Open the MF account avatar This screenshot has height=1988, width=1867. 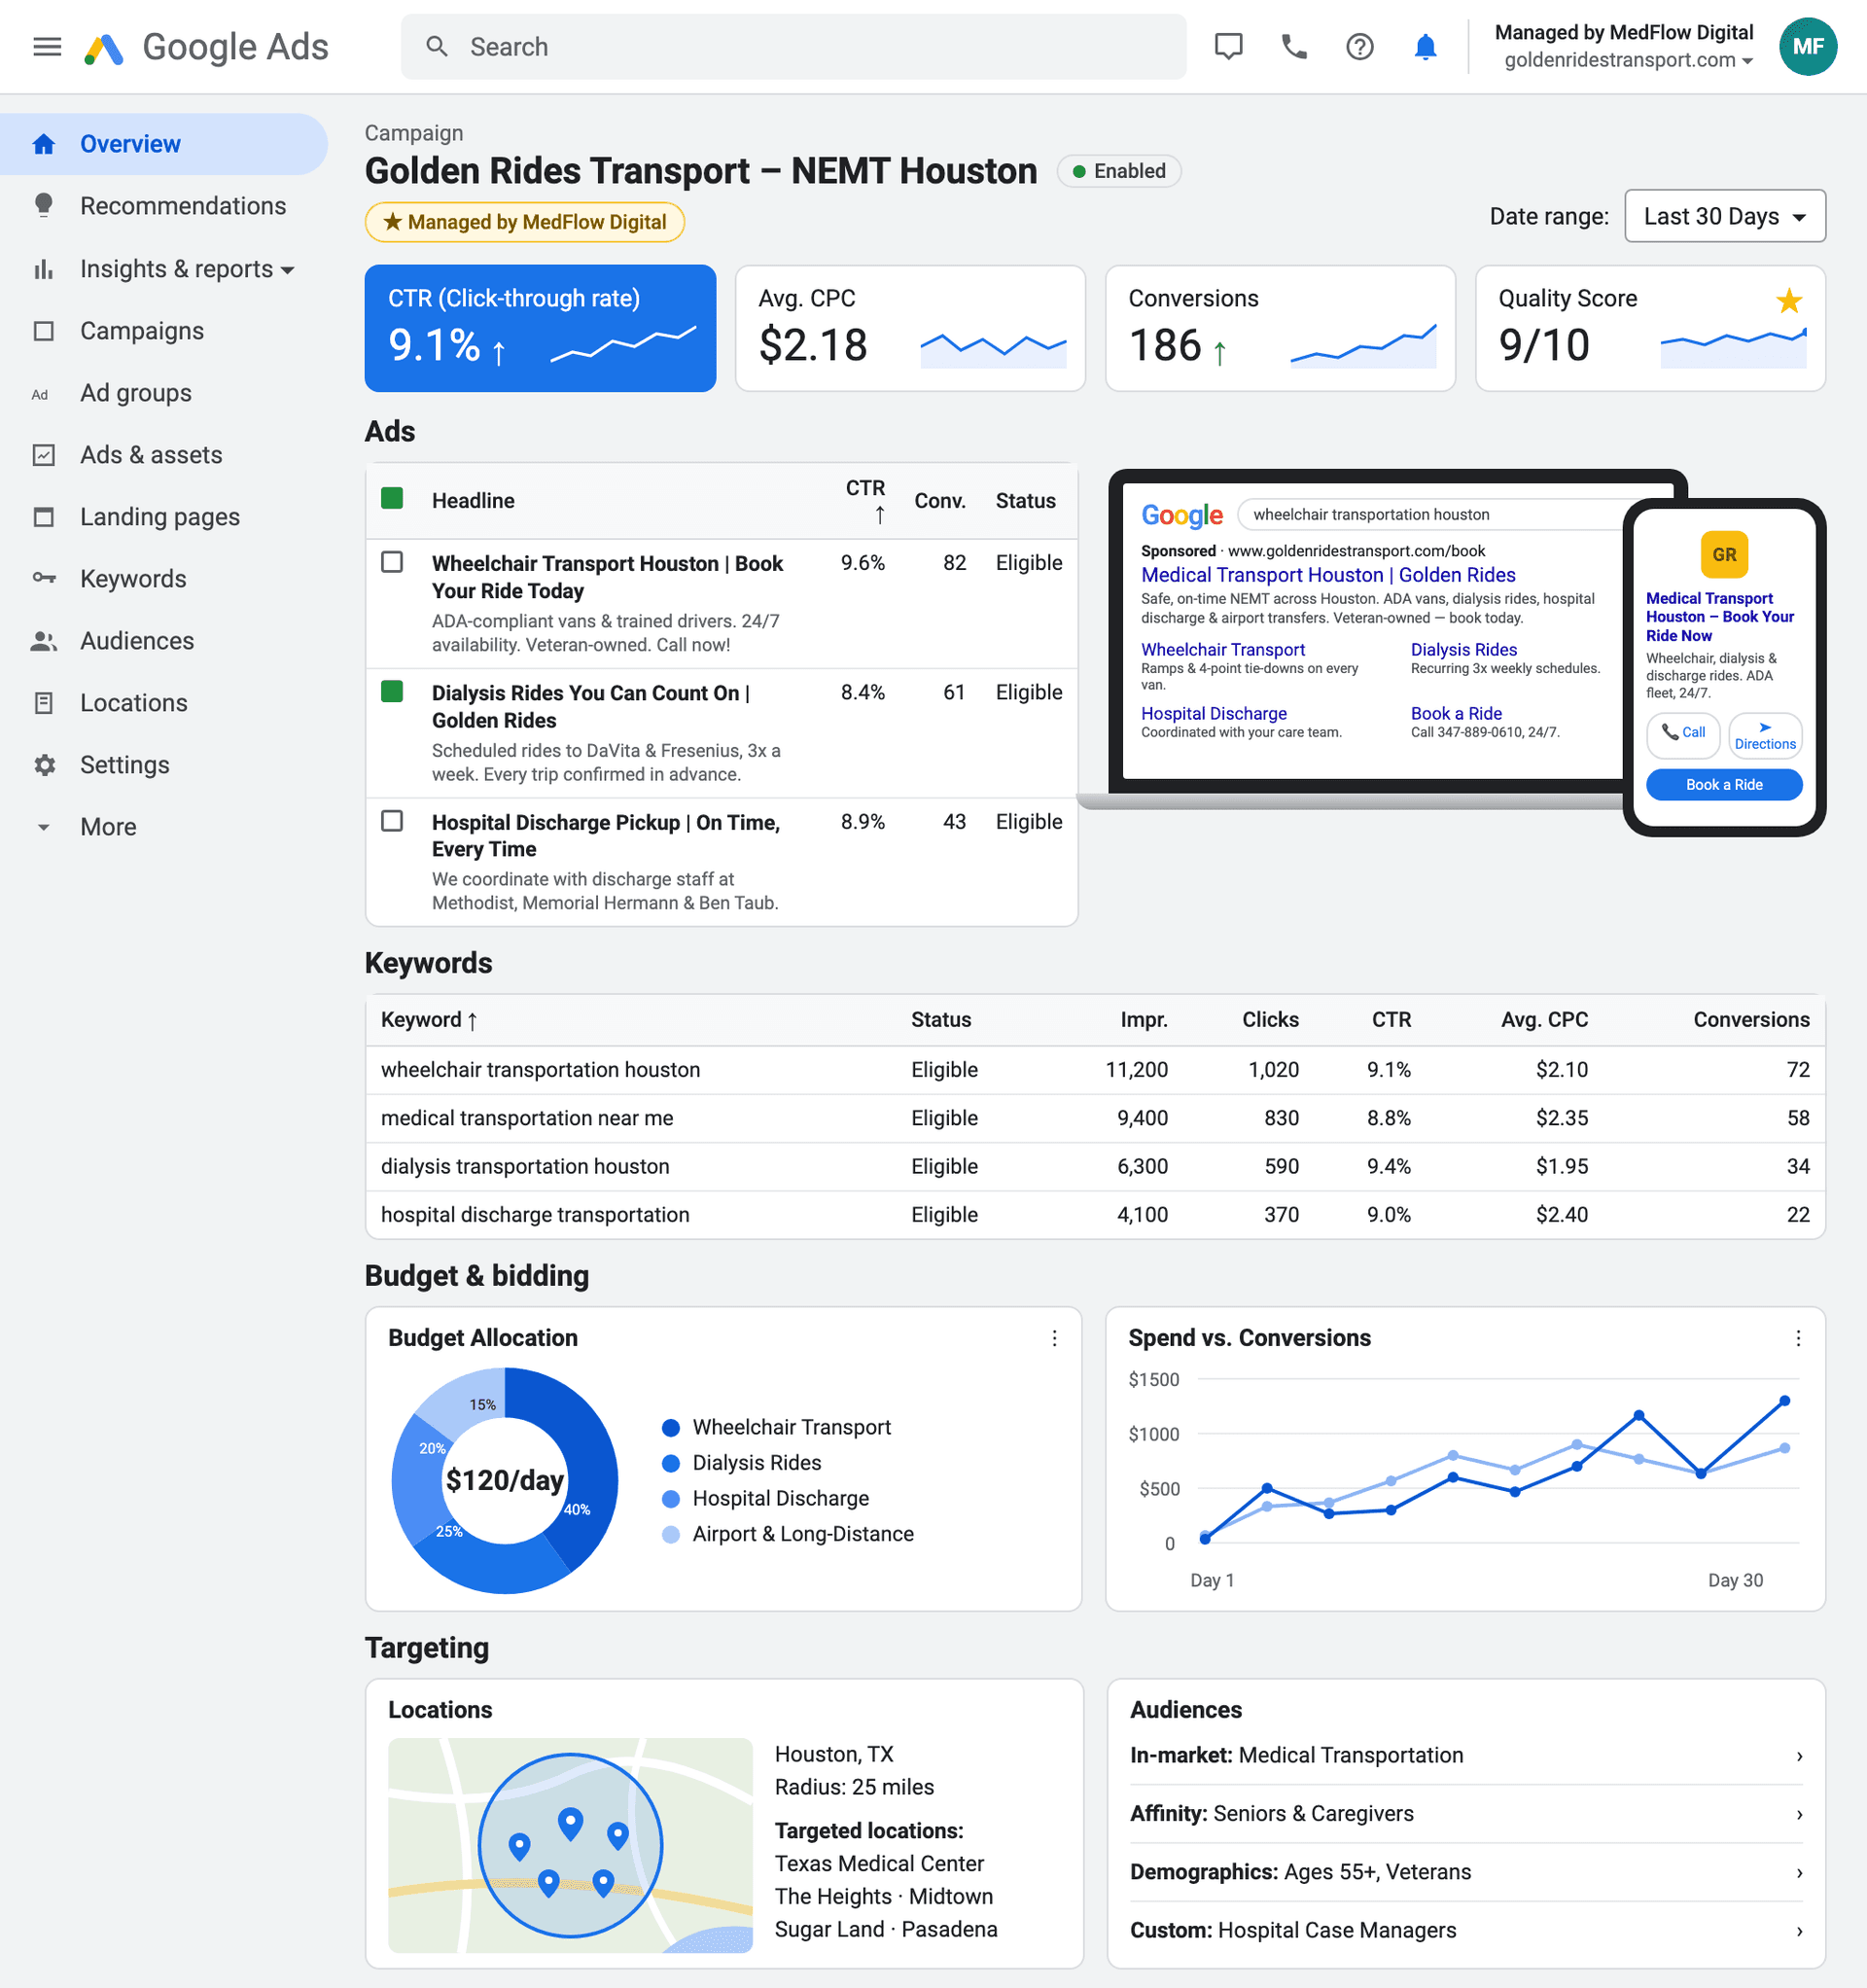coord(1807,47)
